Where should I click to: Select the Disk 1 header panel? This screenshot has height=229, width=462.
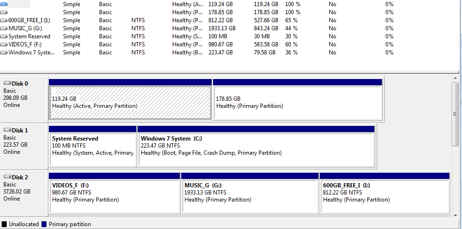[24, 146]
